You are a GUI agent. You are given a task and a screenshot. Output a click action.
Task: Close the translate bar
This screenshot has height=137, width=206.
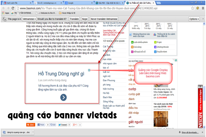tap(203, 19)
